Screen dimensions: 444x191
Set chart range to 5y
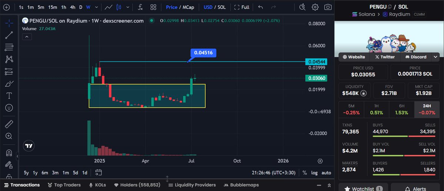(x=26, y=173)
